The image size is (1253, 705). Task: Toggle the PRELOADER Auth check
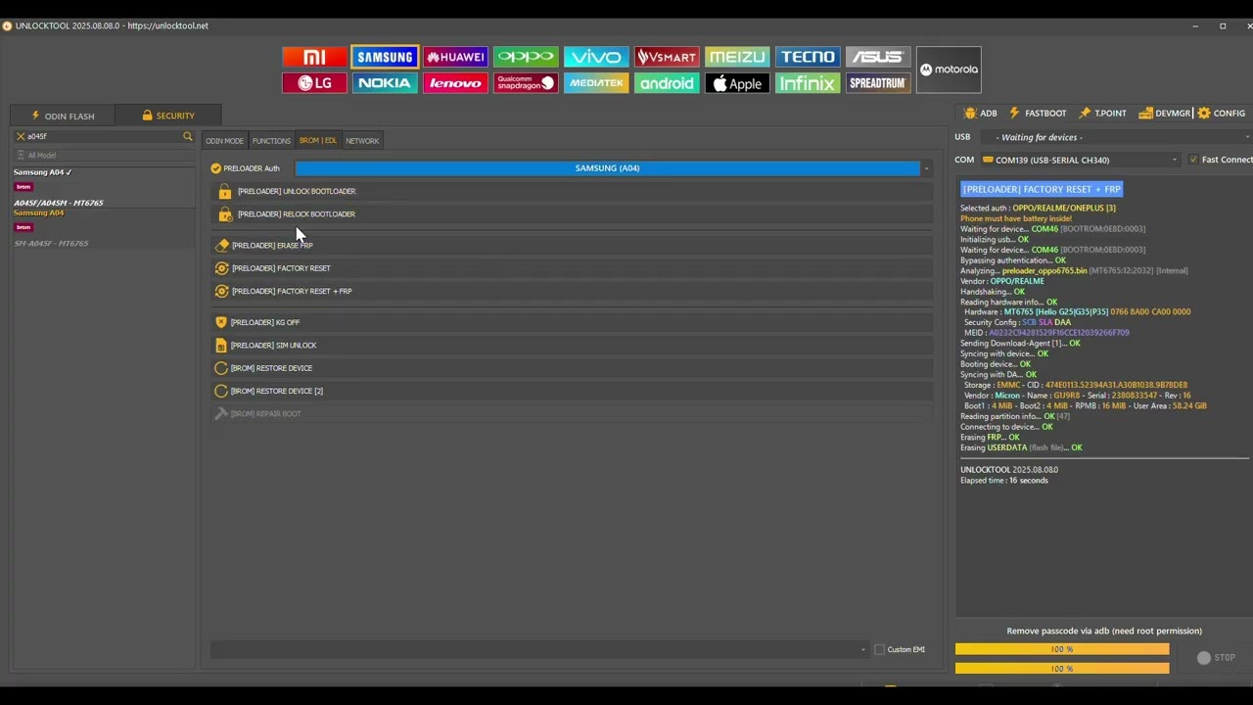tap(216, 168)
